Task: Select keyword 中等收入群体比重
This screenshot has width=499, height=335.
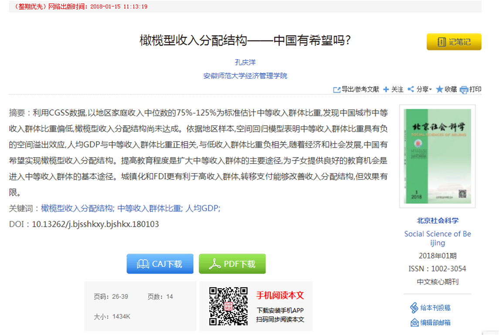Action: pyautogui.click(x=150, y=208)
